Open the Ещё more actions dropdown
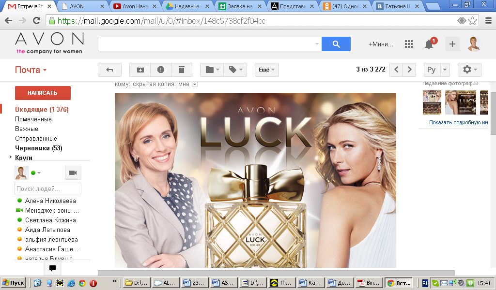This screenshot has width=496, height=290. tap(267, 70)
